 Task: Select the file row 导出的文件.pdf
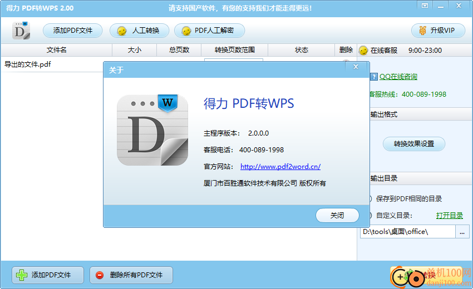[x=52, y=64]
